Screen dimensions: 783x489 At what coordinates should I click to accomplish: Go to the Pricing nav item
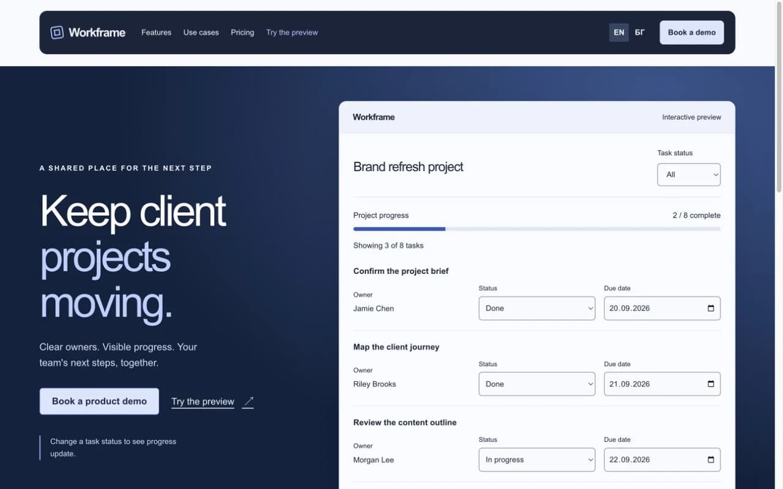[x=242, y=32]
